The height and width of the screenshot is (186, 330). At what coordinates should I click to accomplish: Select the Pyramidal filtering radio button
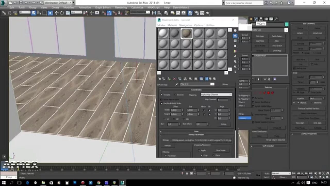pos(166,156)
